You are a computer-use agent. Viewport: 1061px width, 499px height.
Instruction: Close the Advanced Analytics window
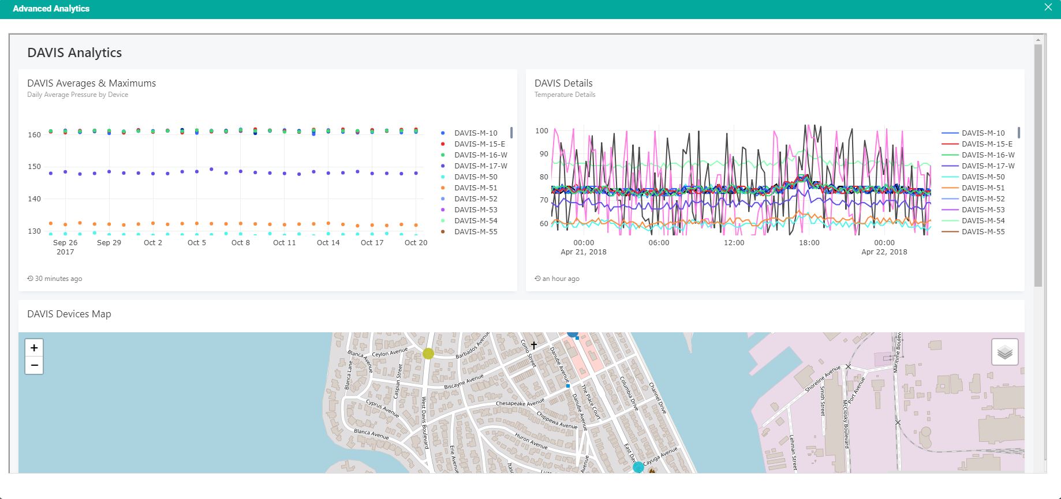point(1048,7)
